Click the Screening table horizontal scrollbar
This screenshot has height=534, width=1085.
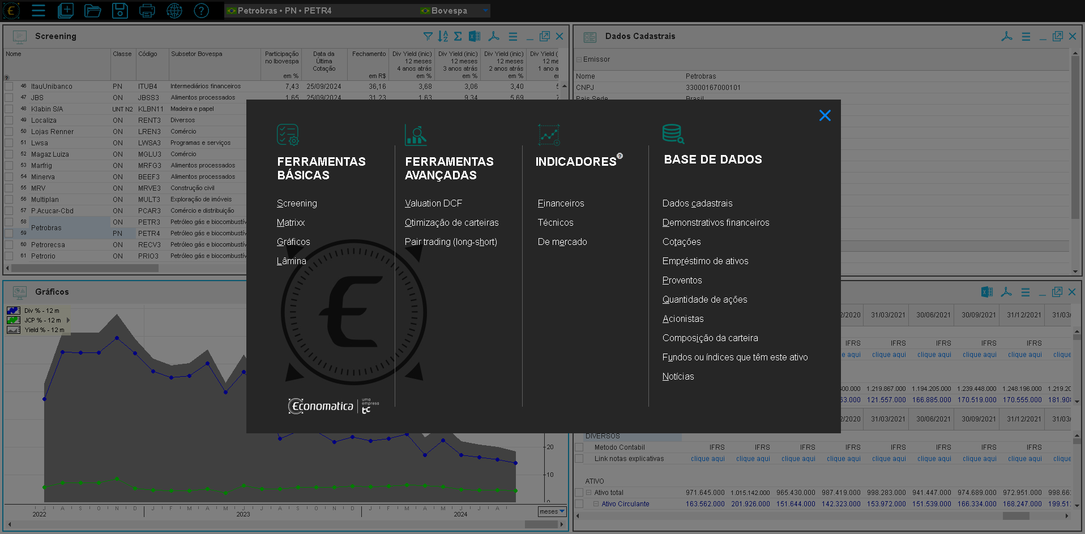coord(85,268)
